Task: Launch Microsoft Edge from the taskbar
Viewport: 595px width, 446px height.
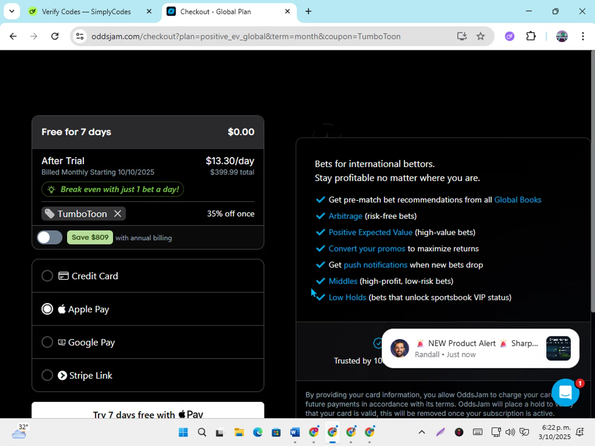Action: coord(258,432)
